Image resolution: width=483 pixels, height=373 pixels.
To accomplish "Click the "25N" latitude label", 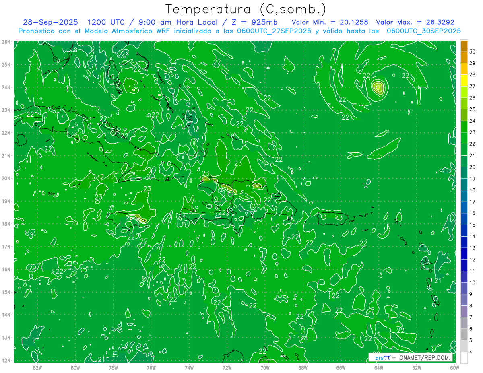I will [6, 64].
